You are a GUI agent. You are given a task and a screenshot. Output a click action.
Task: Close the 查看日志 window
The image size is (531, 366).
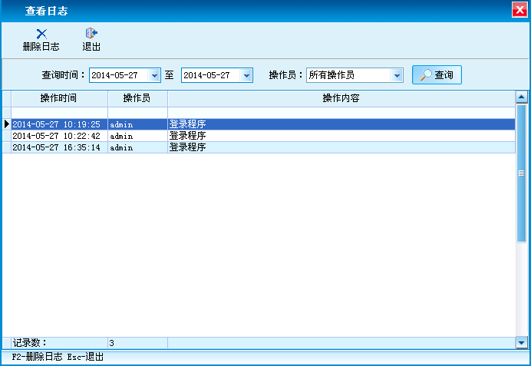(x=519, y=9)
